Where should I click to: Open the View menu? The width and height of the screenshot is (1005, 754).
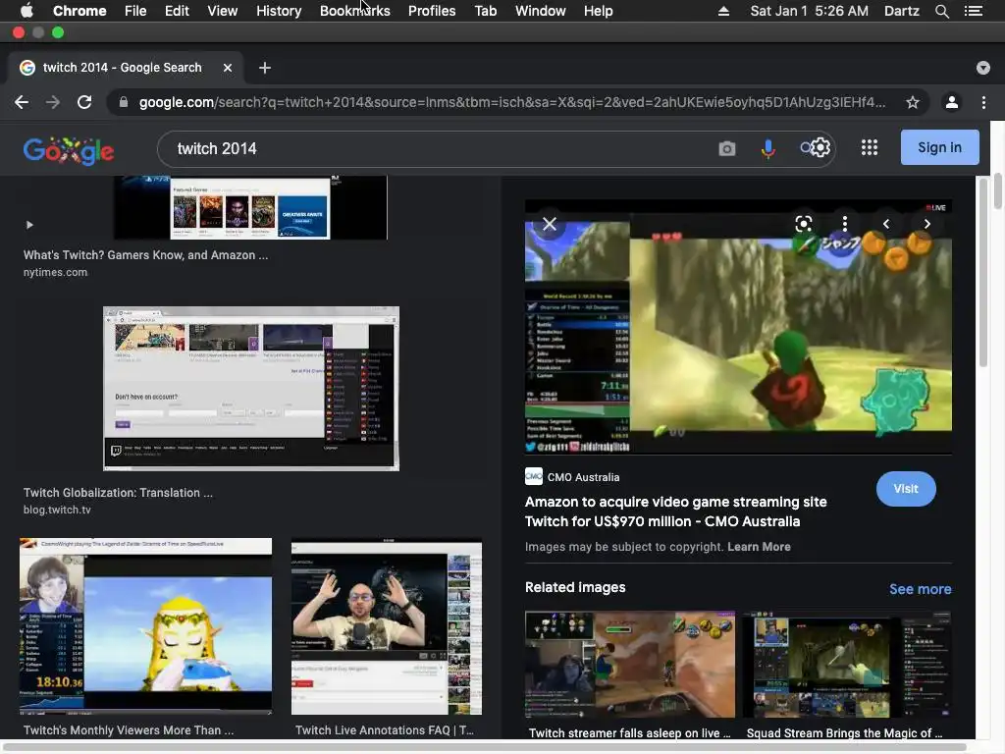(x=223, y=11)
